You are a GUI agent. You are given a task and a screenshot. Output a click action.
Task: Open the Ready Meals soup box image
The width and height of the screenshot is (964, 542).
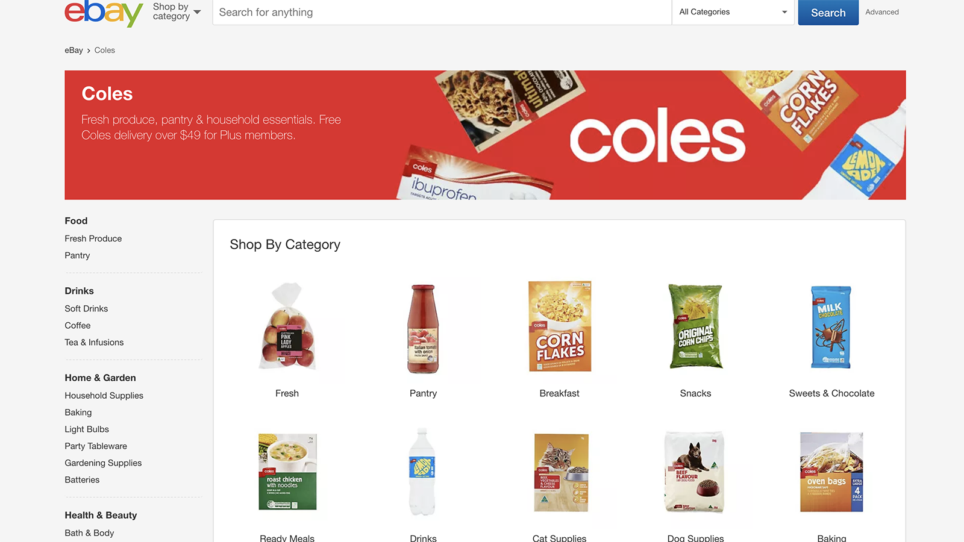coord(287,472)
